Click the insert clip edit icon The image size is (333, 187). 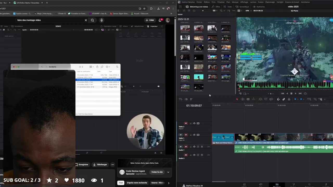[x=260, y=99]
